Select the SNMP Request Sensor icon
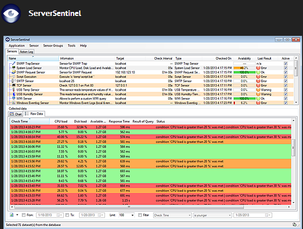This screenshot has width=303, height=229. 13,72
